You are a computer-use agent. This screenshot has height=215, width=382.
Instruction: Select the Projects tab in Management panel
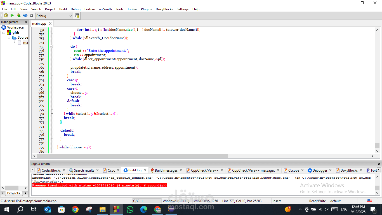13,193
